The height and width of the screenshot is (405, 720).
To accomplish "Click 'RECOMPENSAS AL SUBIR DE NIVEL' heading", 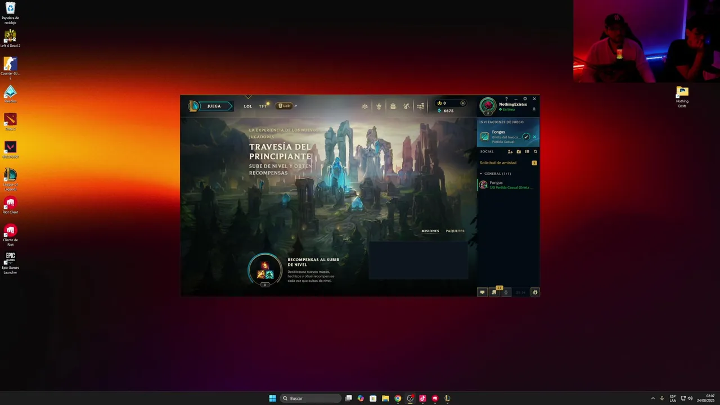I will point(313,262).
